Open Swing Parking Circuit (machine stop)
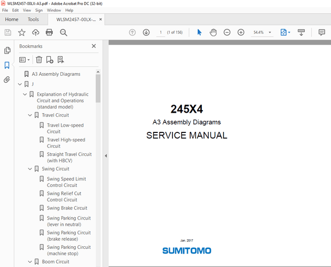This screenshot has width=331, height=267. coord(69,250)
